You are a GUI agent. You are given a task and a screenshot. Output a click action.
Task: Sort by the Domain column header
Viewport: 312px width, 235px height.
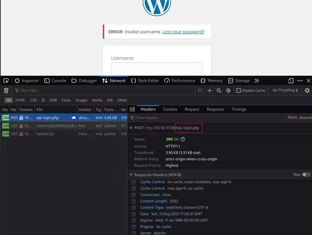[26, 110]
